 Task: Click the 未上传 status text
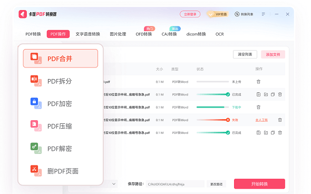(x=237, y=82)
